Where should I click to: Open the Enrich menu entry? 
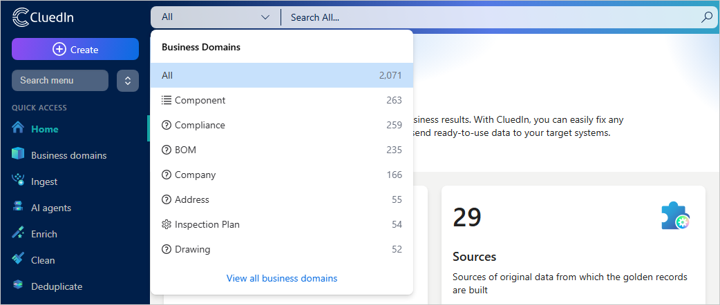click(75, 234)
